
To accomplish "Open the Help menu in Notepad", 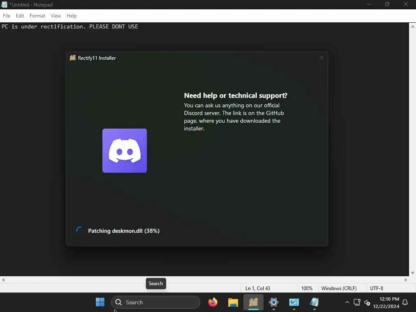I will pyautogui.click(x=71, y=16).
